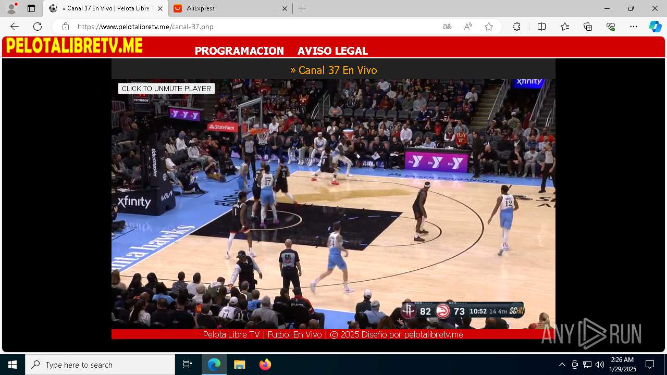The height and width of the screenshot is (375, 667).
Task: Click the PELOTALIBRETV.ME site logo
Action: click(74, 46)
